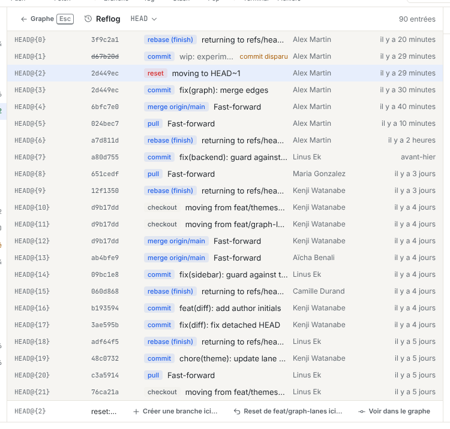Click commit tag in HEAD@{19} row
This screenshot has width=450, height=429.
(x=159, y=358)
